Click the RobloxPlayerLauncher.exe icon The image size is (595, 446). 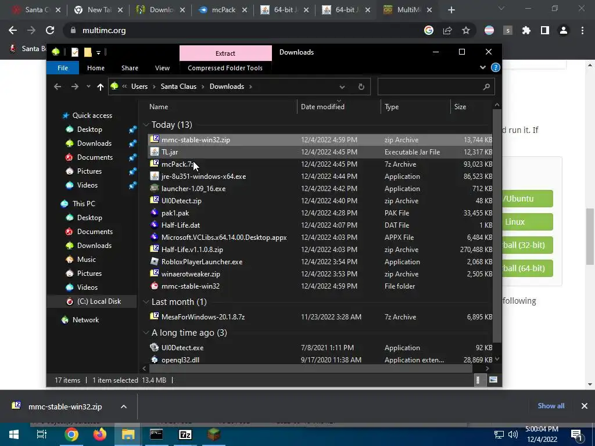[x=155, y=261]
